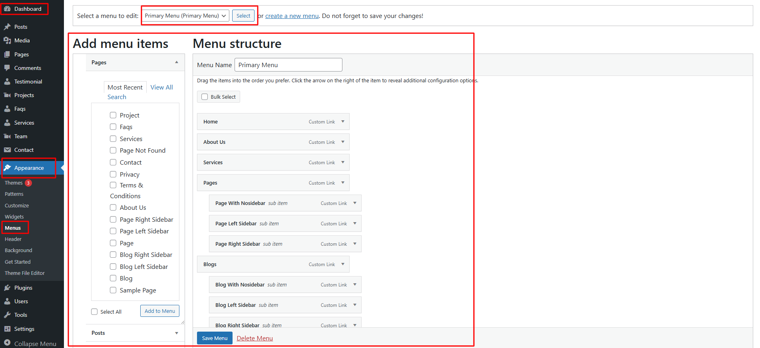Click the Plugins plug icon

tap(7, 288)
